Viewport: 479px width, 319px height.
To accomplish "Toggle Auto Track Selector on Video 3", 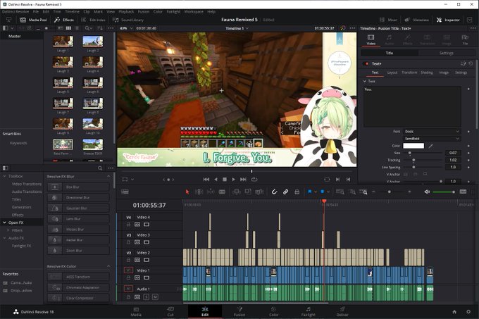I will 137,242.
